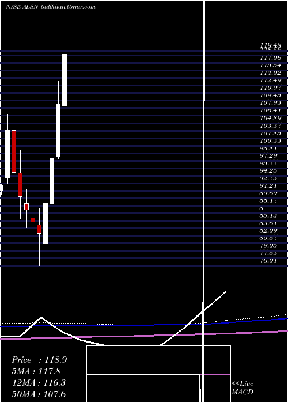Click the 104.89 price axis label
This screenshot has height=403, width=288.
pos(271,118)
